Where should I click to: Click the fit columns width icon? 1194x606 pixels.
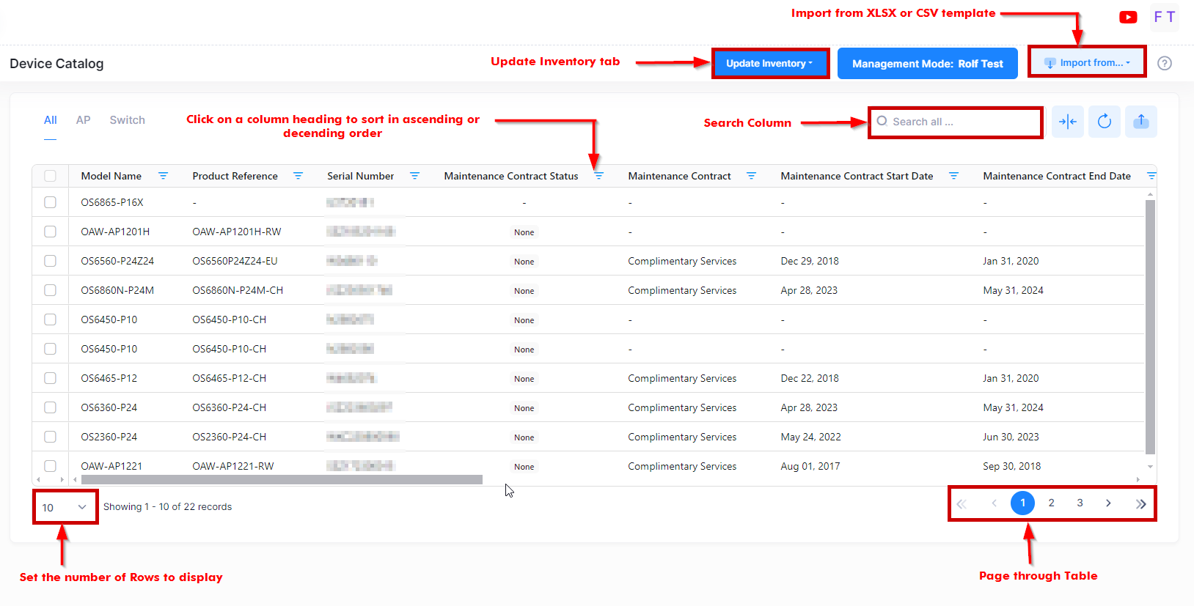[1068, 122]
